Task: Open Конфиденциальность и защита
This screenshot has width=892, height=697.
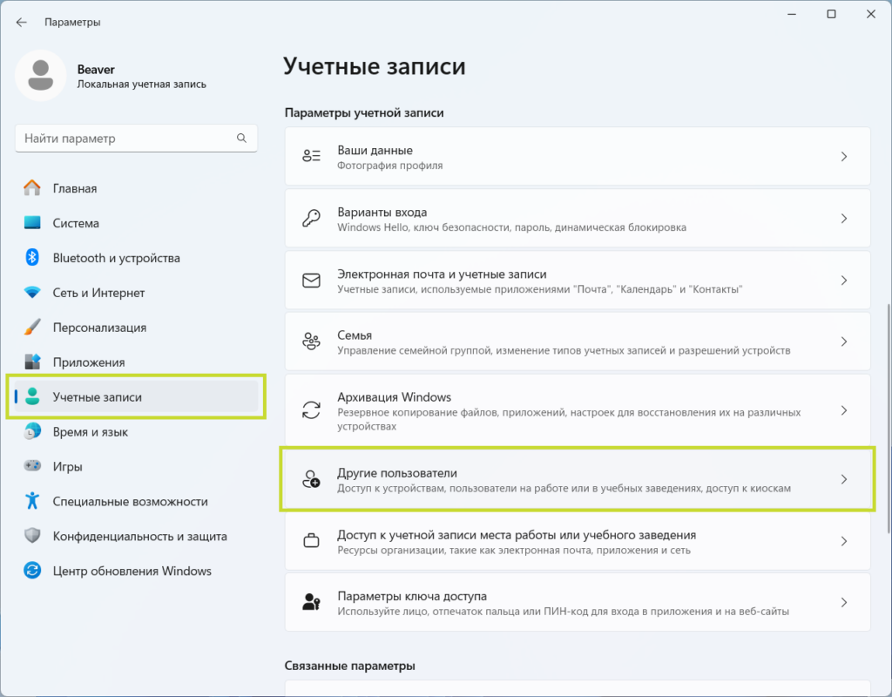Action: [x=137, y=536]
